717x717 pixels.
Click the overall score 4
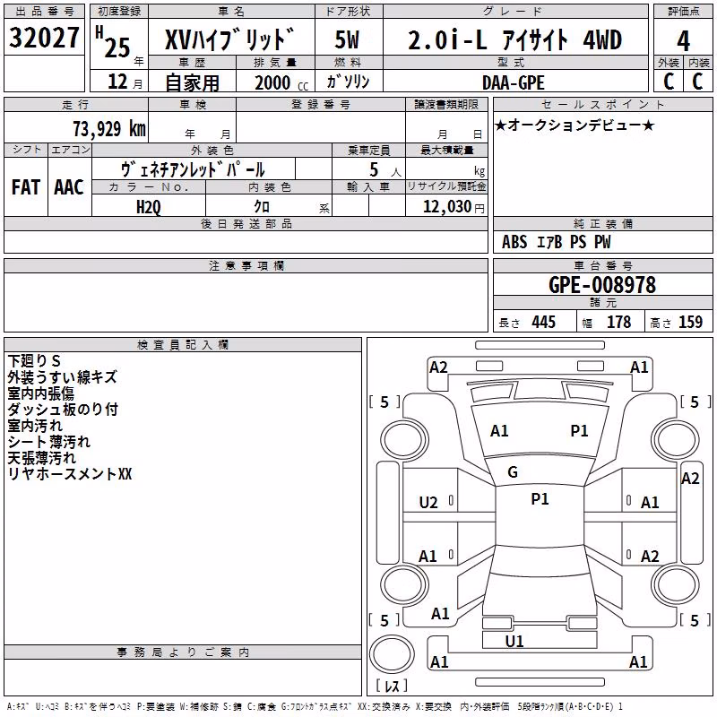point(683,41)
